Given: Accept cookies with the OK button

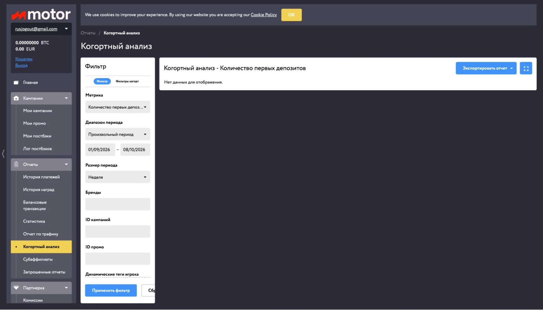Looking at the screenshot, I should 291,15.
